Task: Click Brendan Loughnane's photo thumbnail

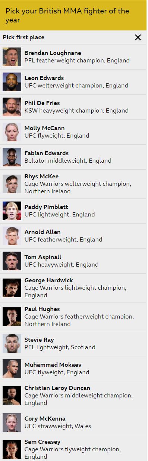Action: [12, 57]
